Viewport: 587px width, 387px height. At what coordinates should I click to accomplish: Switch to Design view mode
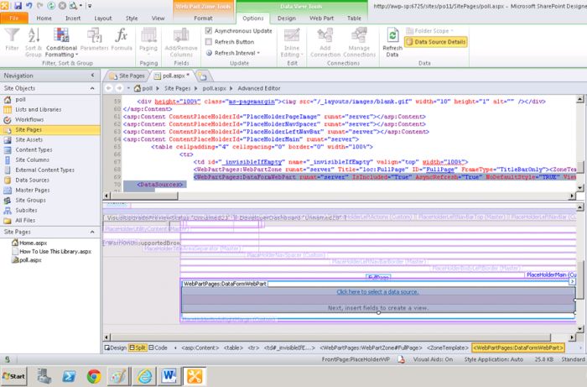coord(116,348)
